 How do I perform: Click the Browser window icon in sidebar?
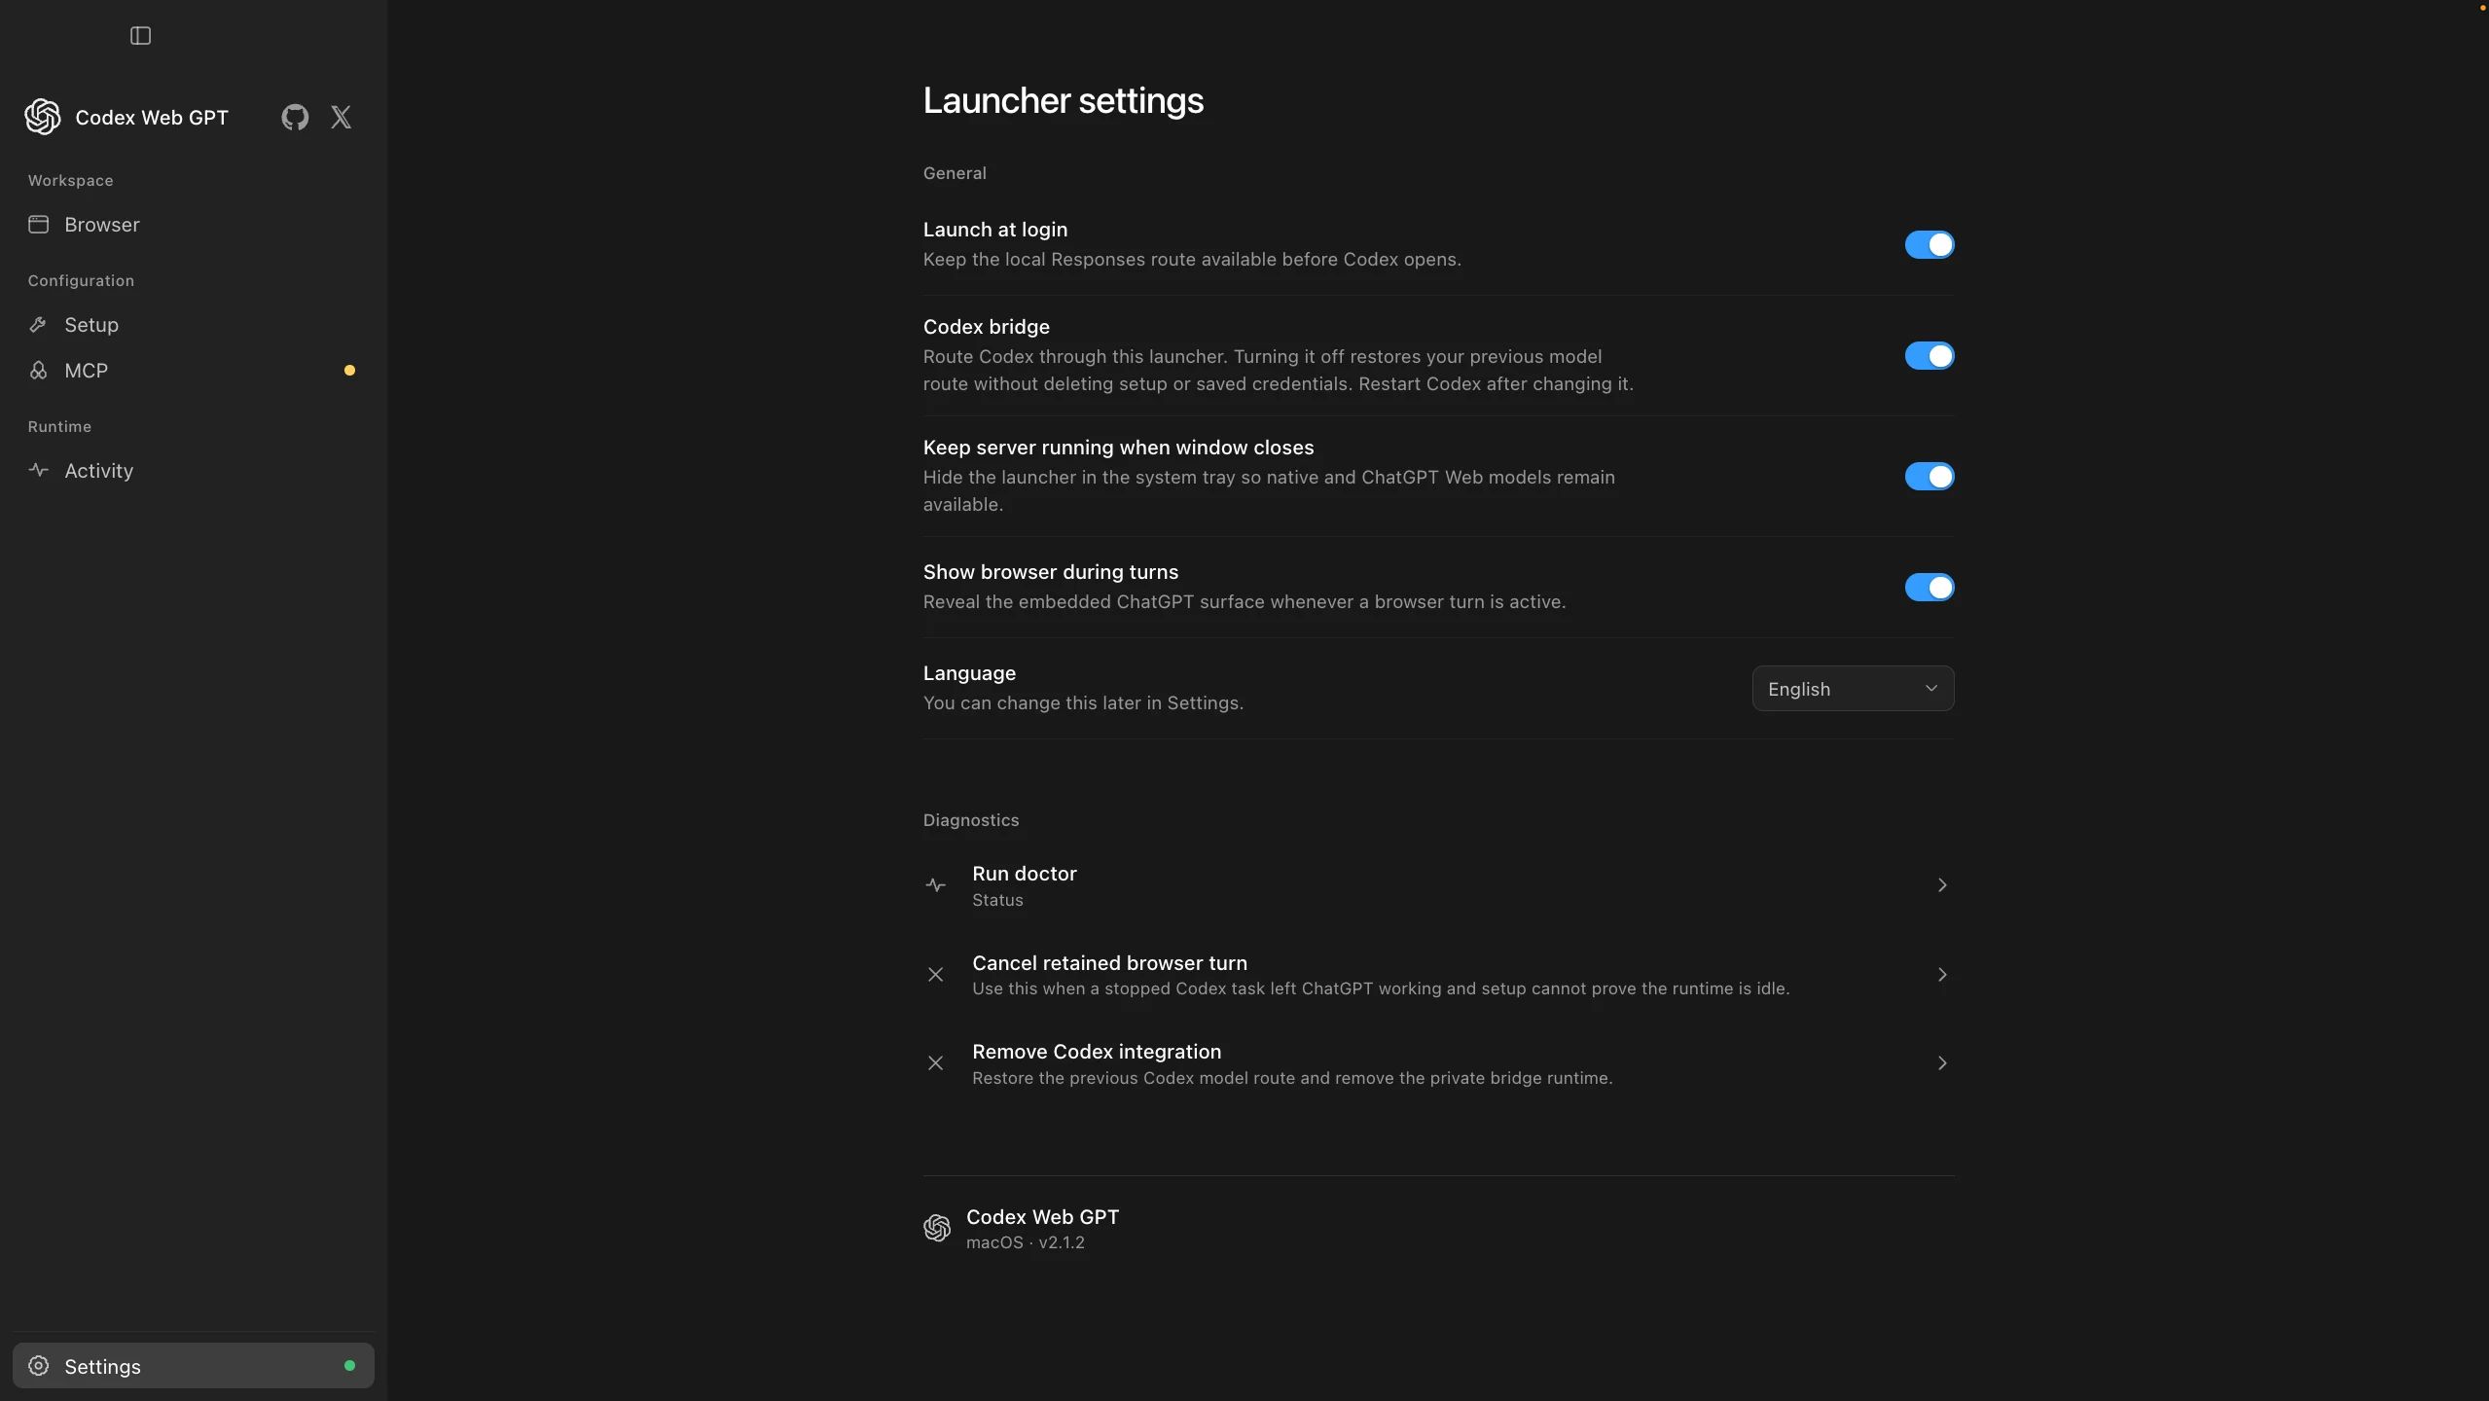tap(39, 225)
